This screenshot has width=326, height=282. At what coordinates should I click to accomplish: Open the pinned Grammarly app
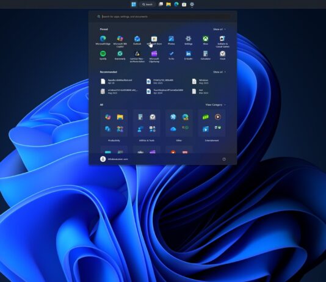tap(120, 56)
